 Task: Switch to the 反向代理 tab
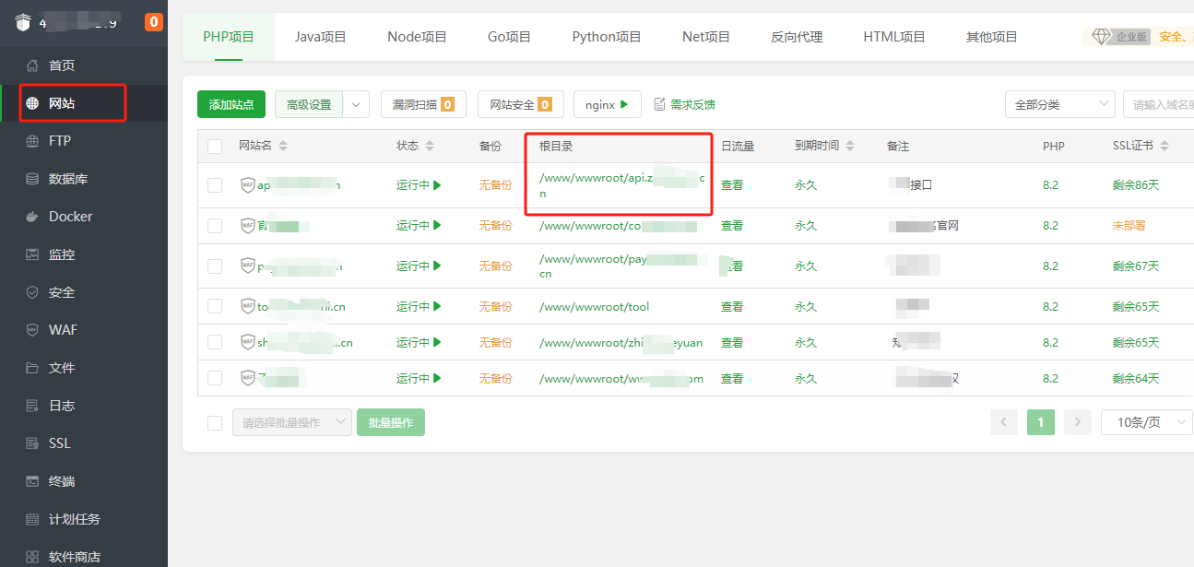coord(797,37)
